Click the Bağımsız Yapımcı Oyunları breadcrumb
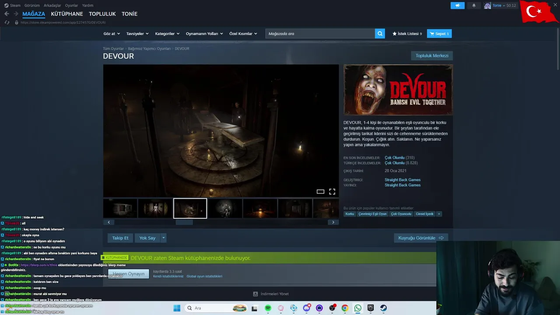Viewport: 560px width, 315px height. [149, 49]
